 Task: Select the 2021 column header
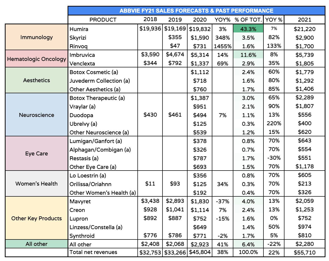304,20
